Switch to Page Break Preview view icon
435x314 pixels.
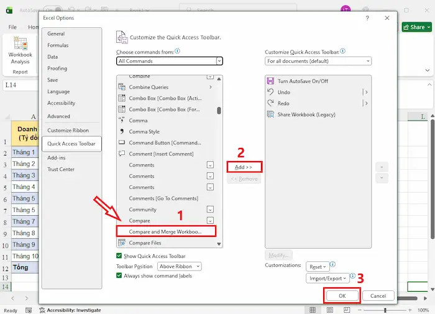[x=347, y=310]
